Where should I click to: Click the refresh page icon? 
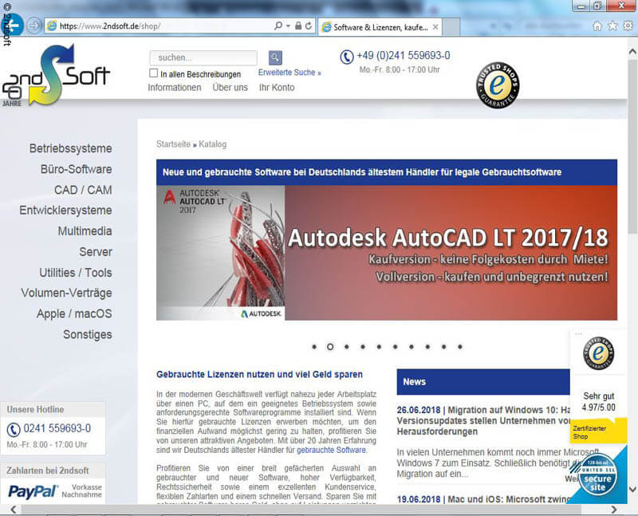[x=309, y=26]
